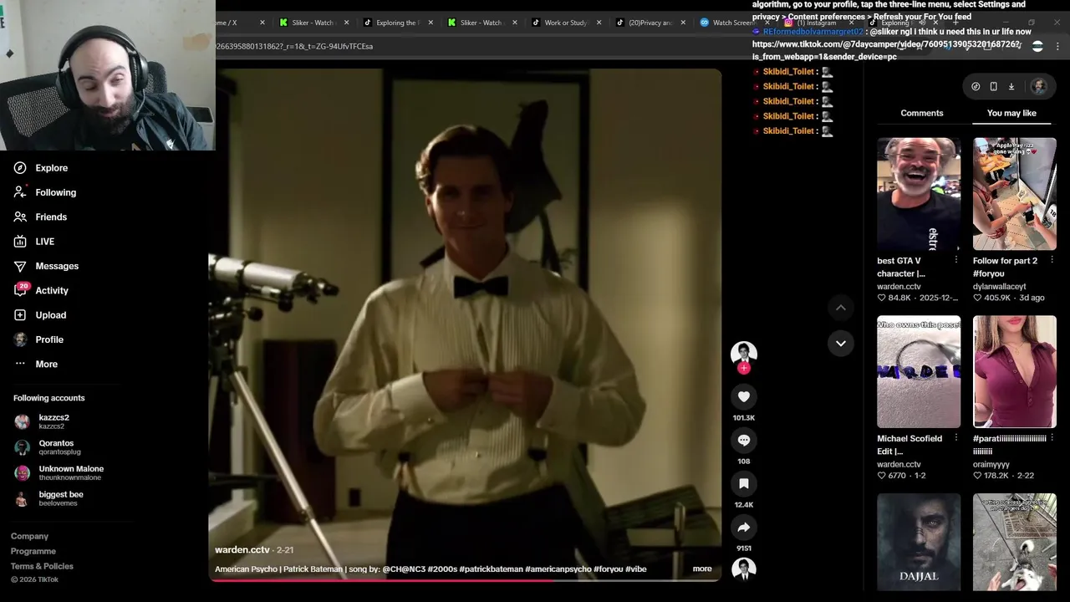Screen dimensions: 1070x602
Task: Open the Explore page in sidebar
Action: (40, 168)
